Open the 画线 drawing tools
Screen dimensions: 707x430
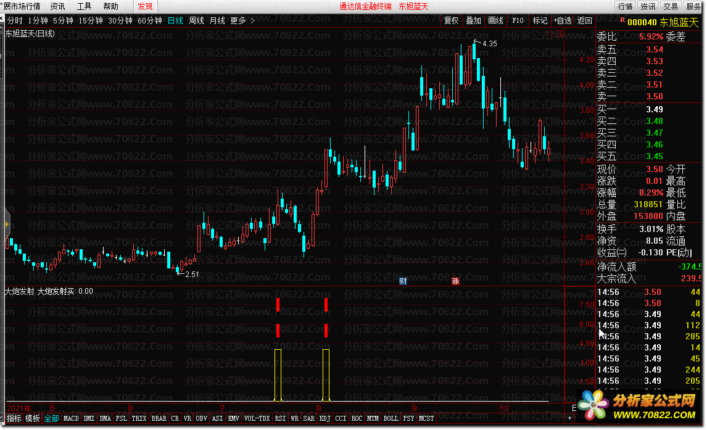pos(495,21)
